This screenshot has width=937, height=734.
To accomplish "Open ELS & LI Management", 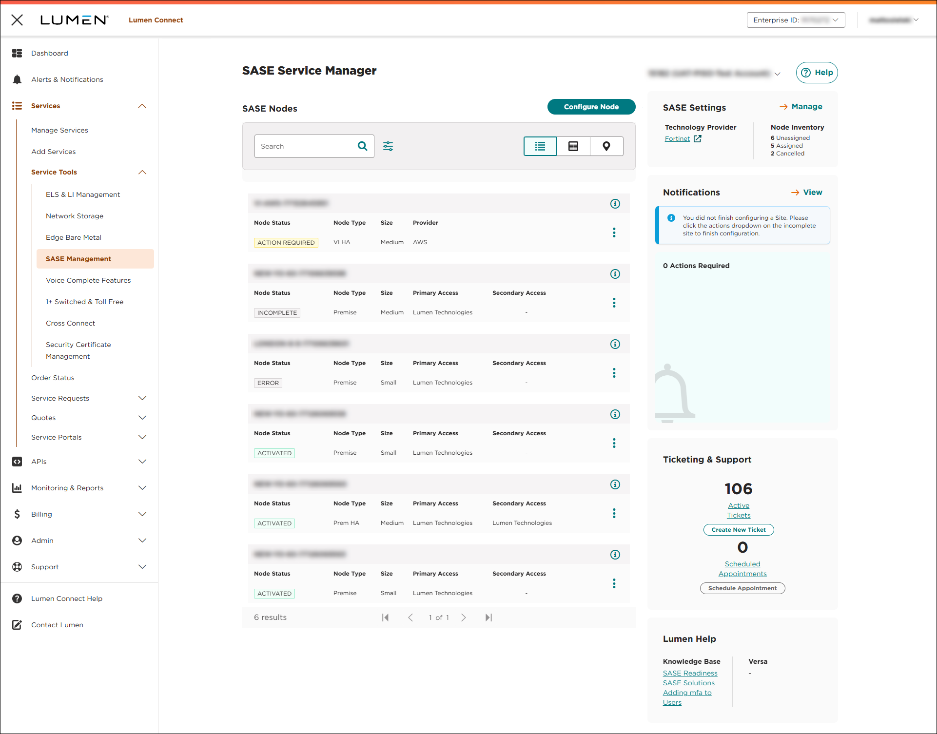I will click(x=83, y=194).
